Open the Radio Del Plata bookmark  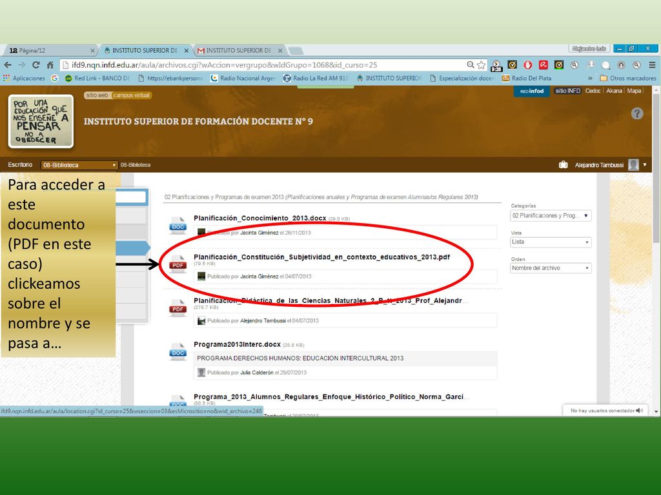click(527, 78)
